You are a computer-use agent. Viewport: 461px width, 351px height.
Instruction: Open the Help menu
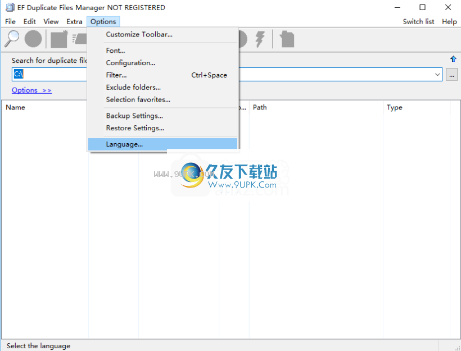coord(449,21)
